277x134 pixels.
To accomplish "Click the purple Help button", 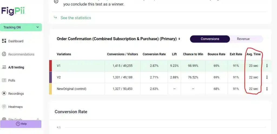I will click(x=21, y=124).
